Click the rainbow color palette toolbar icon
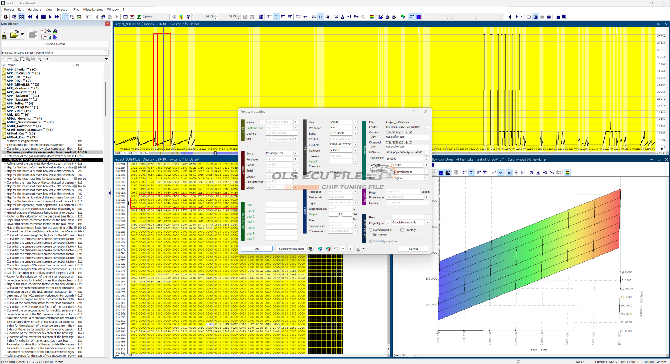 (x=371, y=17)
